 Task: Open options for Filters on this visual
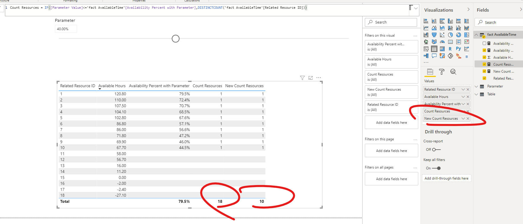(x=415, y=36)
